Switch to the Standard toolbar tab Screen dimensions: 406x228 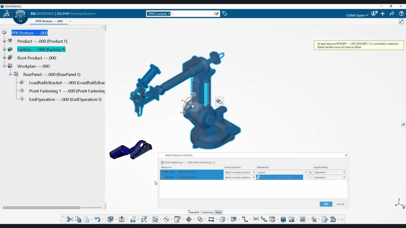[194, 212]
